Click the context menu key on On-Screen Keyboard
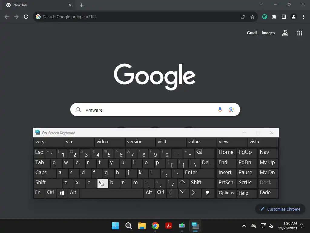The width and height of the screenshot is (310, 233). coord(208,193)
